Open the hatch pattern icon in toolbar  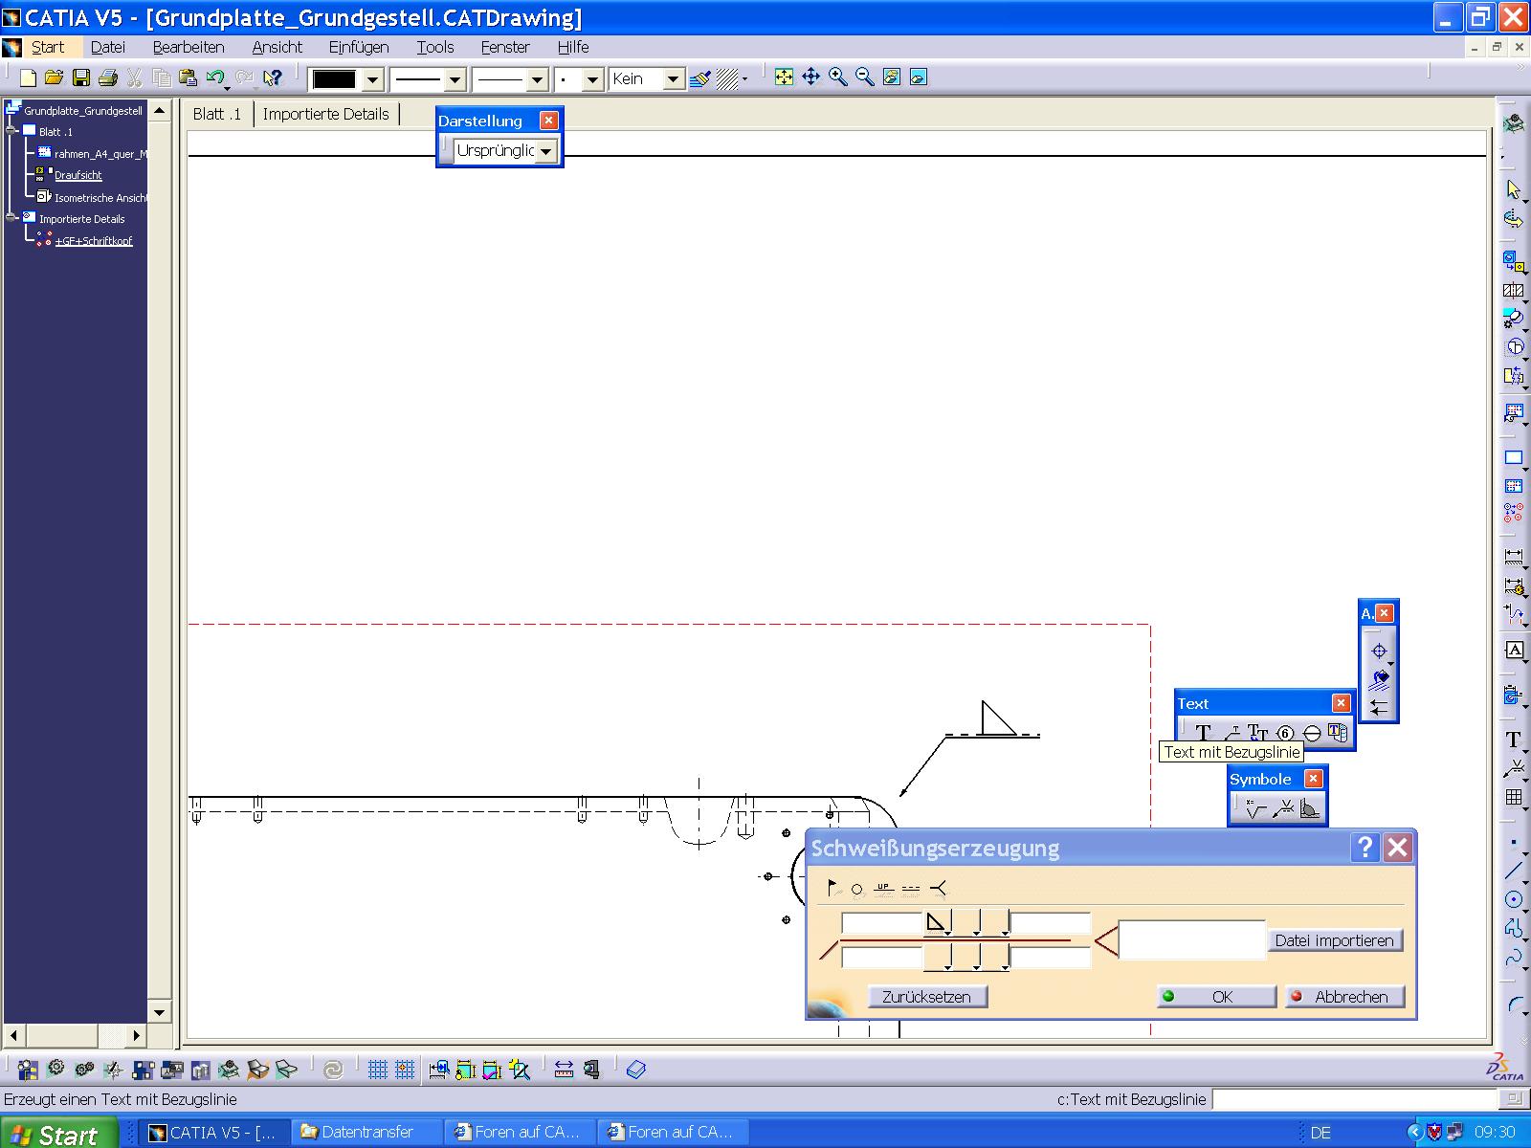727,78
